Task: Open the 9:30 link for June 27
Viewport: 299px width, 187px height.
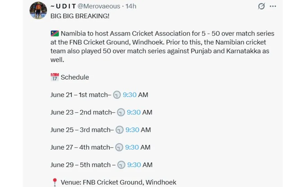Action: coord(132,148)
